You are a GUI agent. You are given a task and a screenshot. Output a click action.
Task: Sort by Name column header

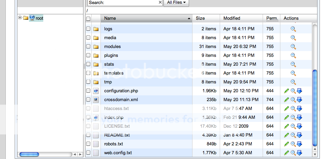(110, 18)
